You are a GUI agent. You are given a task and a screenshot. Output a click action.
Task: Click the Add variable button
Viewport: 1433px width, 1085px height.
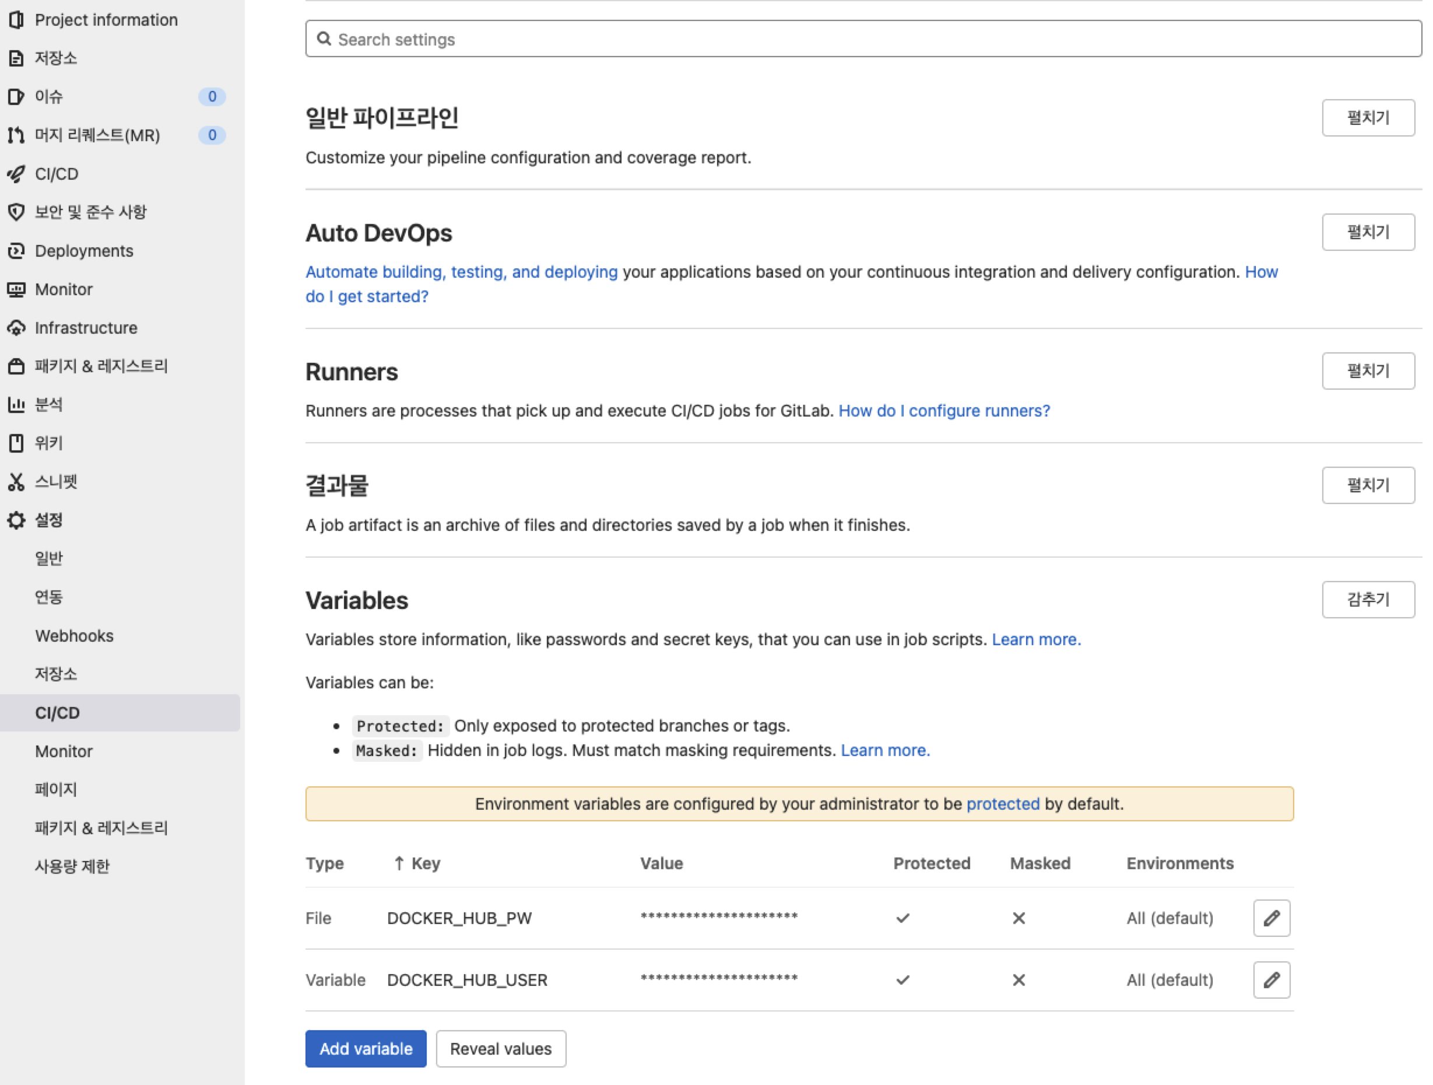366,1049
